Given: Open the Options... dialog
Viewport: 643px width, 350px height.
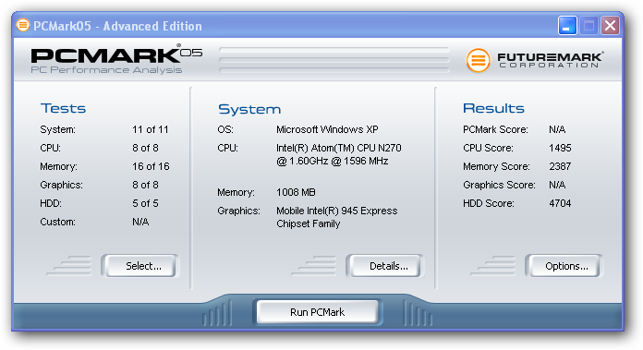Looking at the screenshot, I should (x=564, y=266).
